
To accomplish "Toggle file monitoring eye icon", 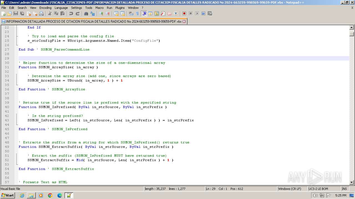I will pos(176,14).
